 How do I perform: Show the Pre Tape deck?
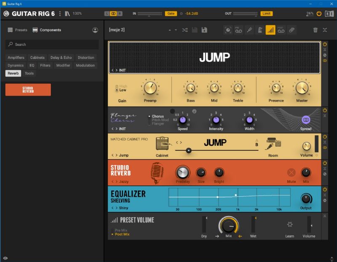(238, 30)
